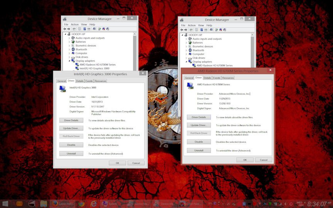Expand Audio inputs and outputs in the Device Manager above the AMD dialog
Viewport: 333px width, 208px height.
pos(187,39)
